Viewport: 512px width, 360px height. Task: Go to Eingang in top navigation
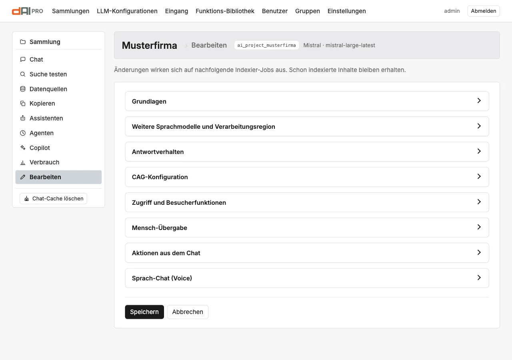tap(176, 11)
